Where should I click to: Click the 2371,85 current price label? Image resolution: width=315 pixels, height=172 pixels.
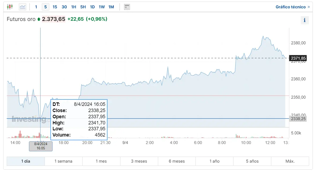(298, 58)
